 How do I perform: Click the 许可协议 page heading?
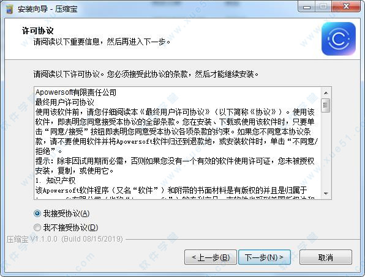38,31
